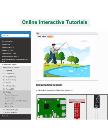Open lesson 1.10 Shark Predation
The height and width of the screenshot is (139, 108).
(x=10, y=113)
